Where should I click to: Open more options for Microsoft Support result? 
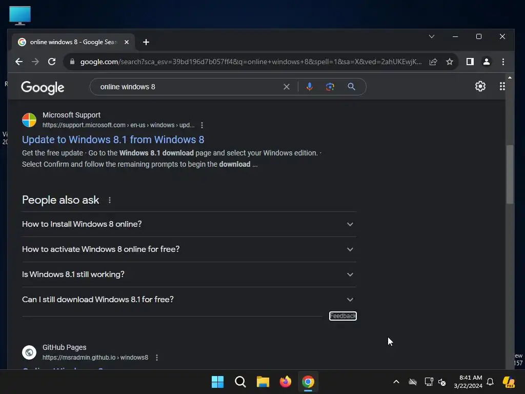coord(202,125)
